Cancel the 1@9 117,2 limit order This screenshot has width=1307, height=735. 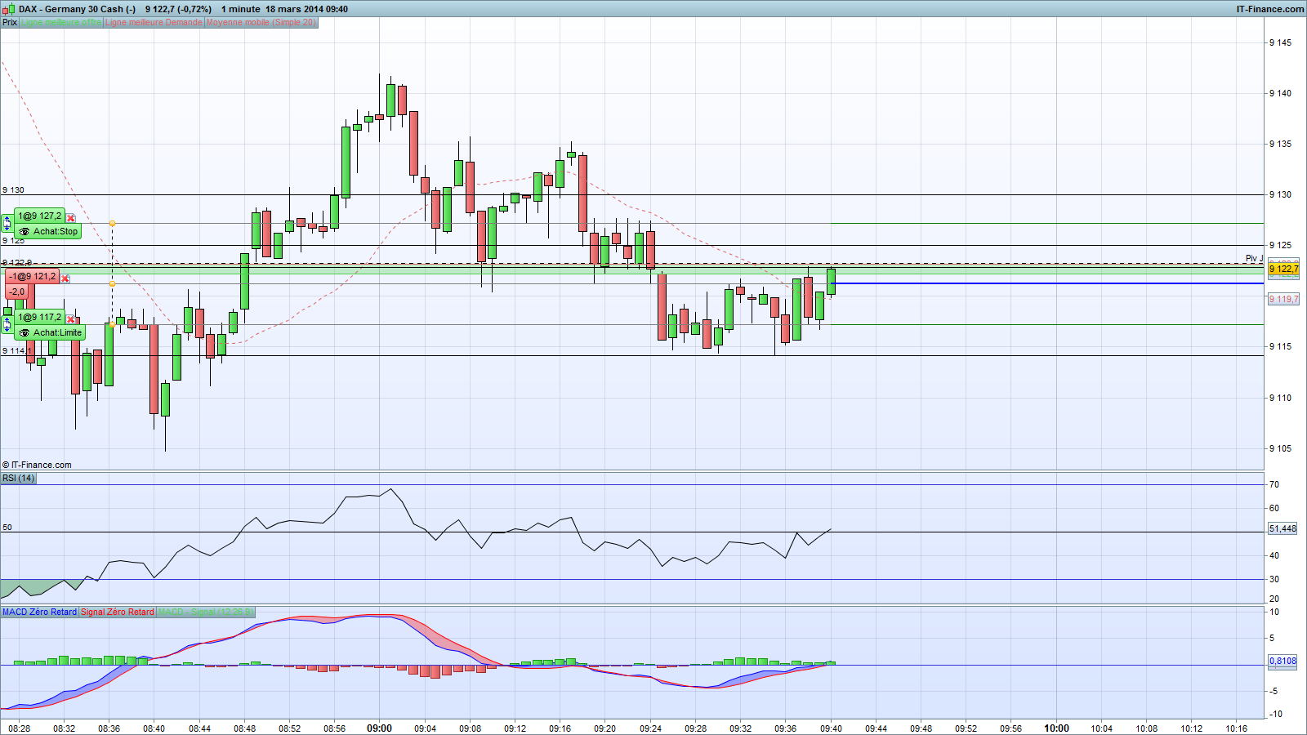pos(71,319)
